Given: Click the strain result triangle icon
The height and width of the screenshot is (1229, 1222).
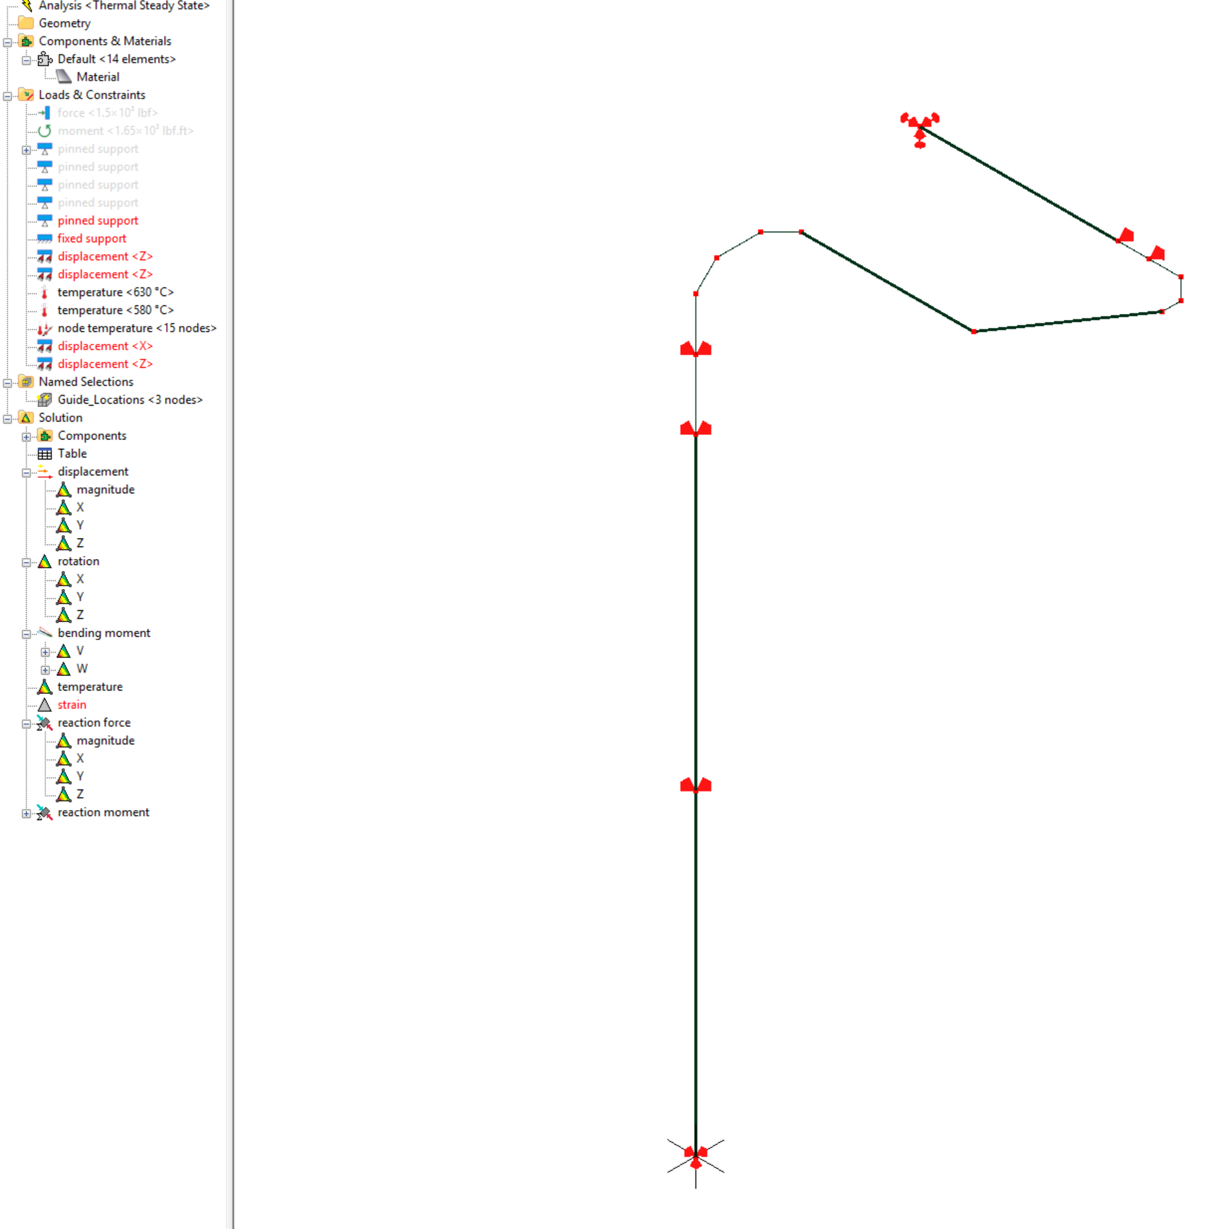Looking at the screenshot, I should (x=44, y=704).
